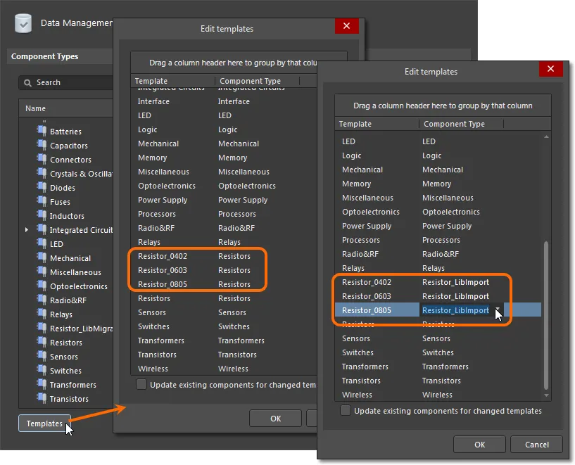Click the Name column header
Screen dimensions: 575x465
[x=36, y=108]
